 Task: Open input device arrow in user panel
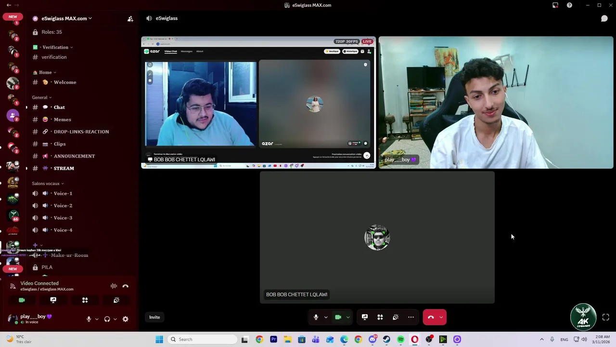(97, 319)
